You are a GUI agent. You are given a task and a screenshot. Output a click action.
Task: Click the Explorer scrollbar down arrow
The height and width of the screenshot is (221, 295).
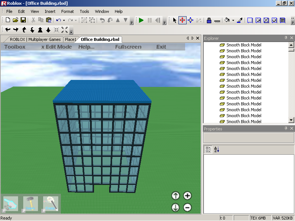(291, 120)
